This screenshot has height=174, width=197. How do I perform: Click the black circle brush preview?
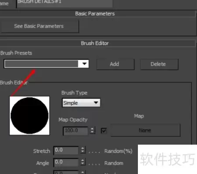click(x=30, y=115)
